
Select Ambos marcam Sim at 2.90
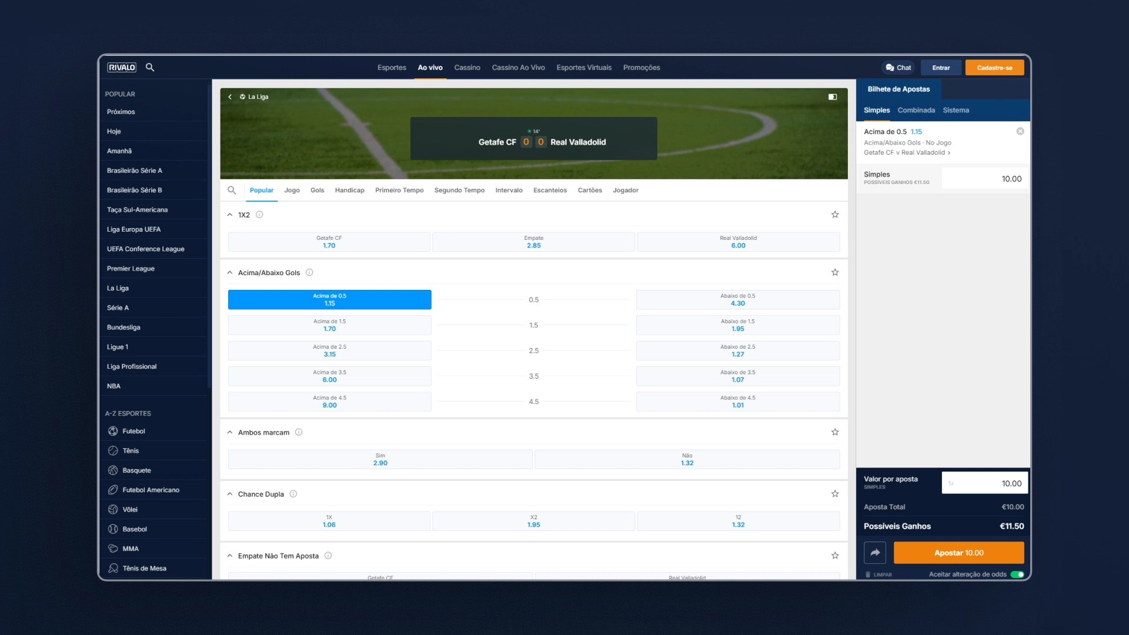[380, 459]
